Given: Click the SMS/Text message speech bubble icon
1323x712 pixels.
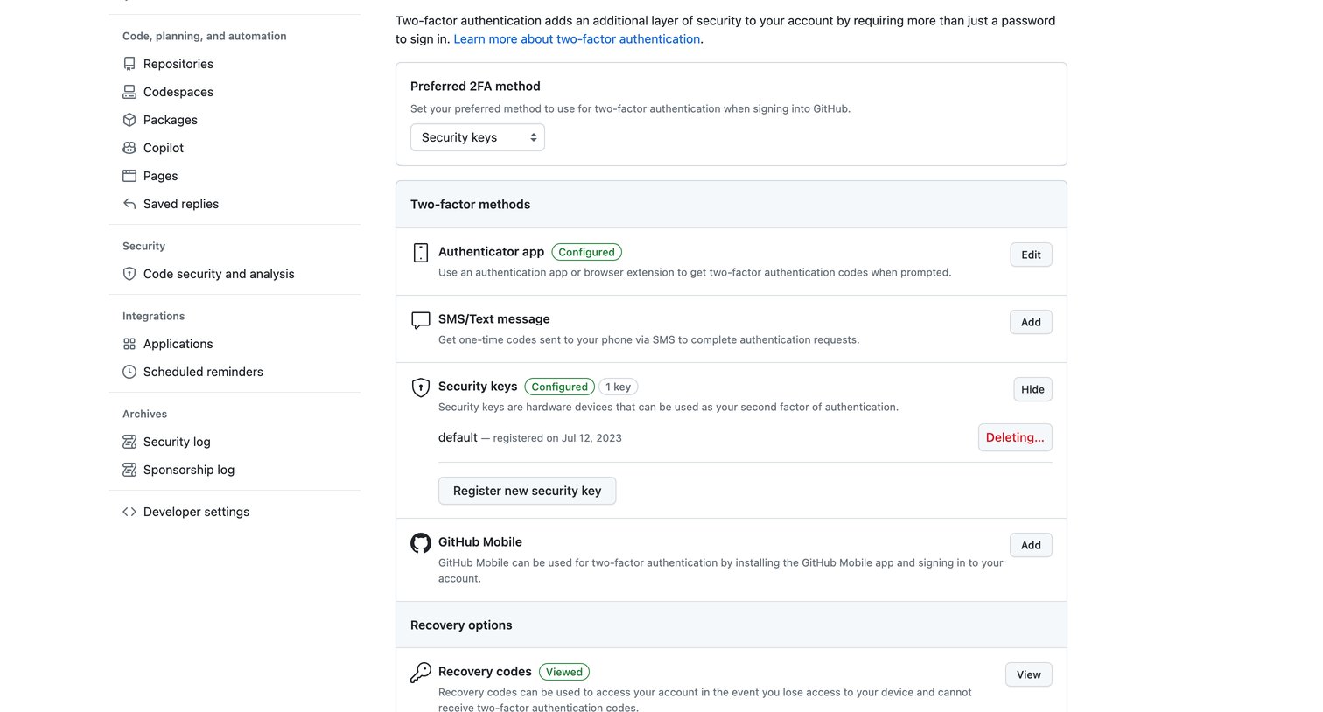Looking at the screenshot, I should pos(421,320).
